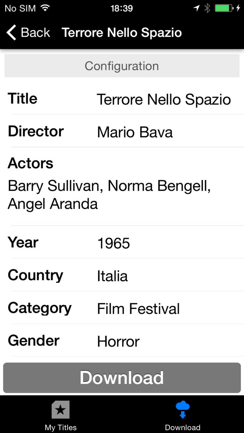Tap the green battery indicator icon
This screenshot has width=244, height=433.
(223, 8)
